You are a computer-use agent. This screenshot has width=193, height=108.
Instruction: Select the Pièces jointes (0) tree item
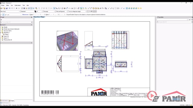[8, 40]
